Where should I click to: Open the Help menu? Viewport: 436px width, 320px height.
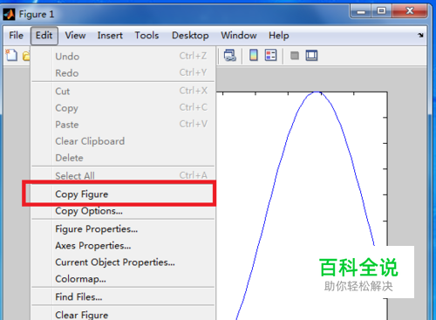click(279, 36)
